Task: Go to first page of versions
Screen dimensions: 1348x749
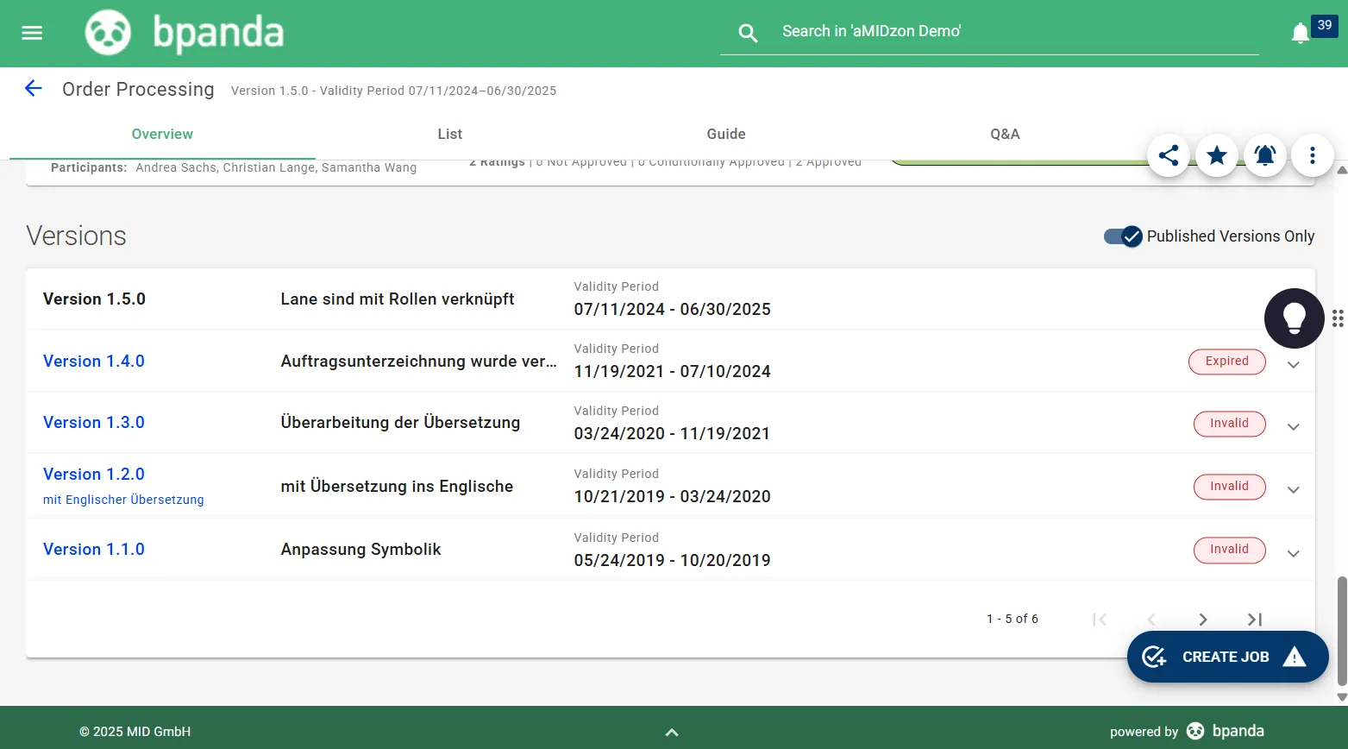Action: (x=1100, y=620)
